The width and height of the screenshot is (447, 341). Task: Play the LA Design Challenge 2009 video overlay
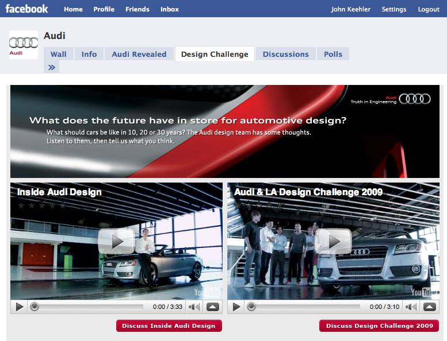click(x=333, y=241)
